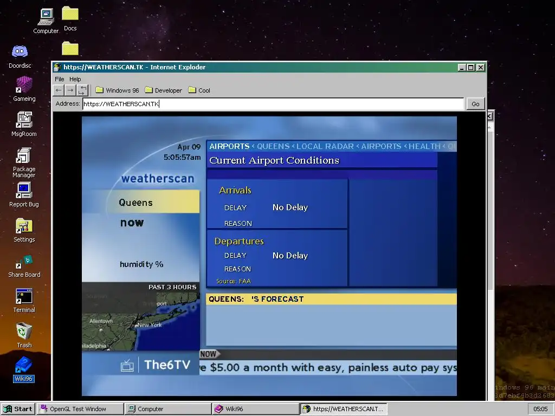Close the window behind Internet Exploder
The height and width of the screenshot is (416, 555).
(x=489, y=116)
